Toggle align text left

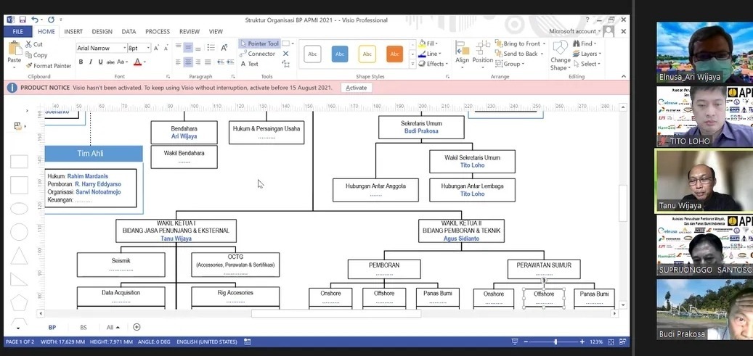click(178, 62)
